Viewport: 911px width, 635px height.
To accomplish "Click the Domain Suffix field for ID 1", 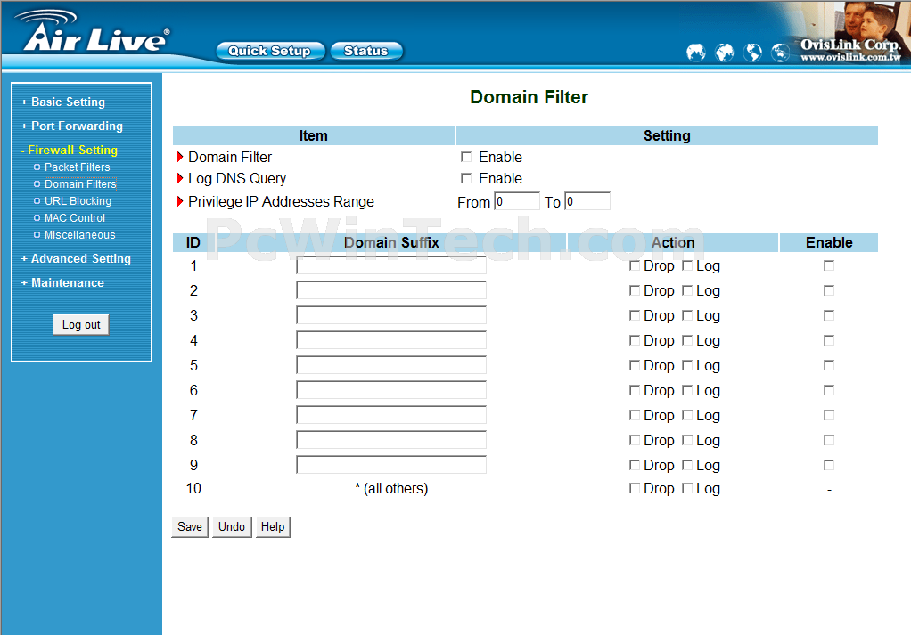I will (391, 265).
